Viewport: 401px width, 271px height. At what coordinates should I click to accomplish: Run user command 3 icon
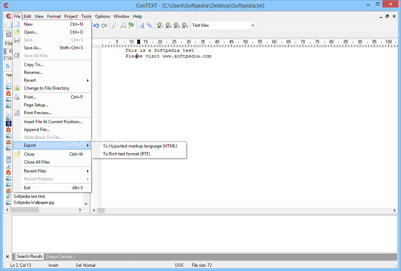pos(177,25)
